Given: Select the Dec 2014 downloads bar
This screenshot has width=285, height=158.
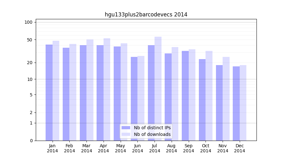Looking at the screenshot, I should pyautogui.click(x=243, y=103).
